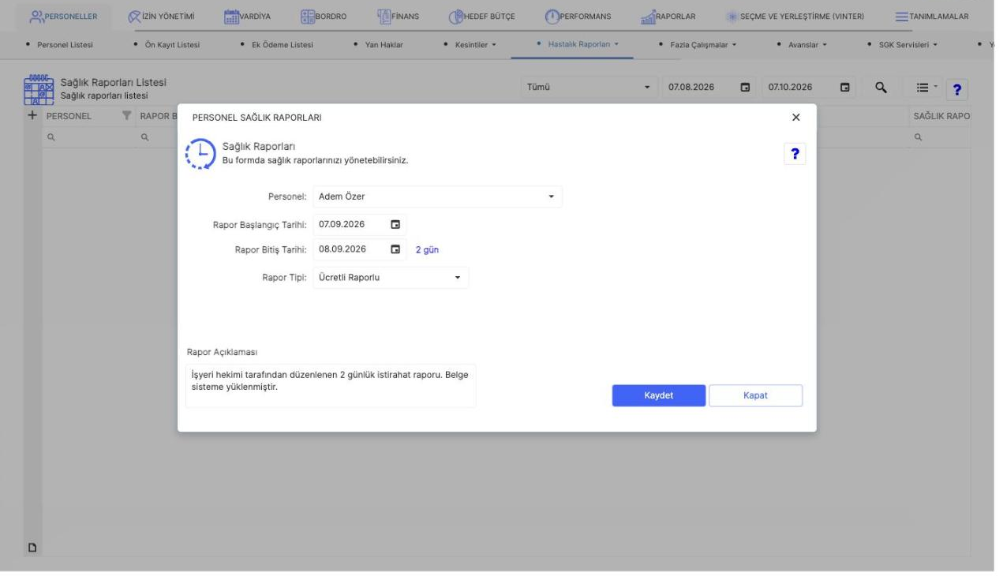This screenshot has height=580, width=1003.
Task: Open calendar for Rapor Başlangıç Tarihi
Action: [395, 224]
